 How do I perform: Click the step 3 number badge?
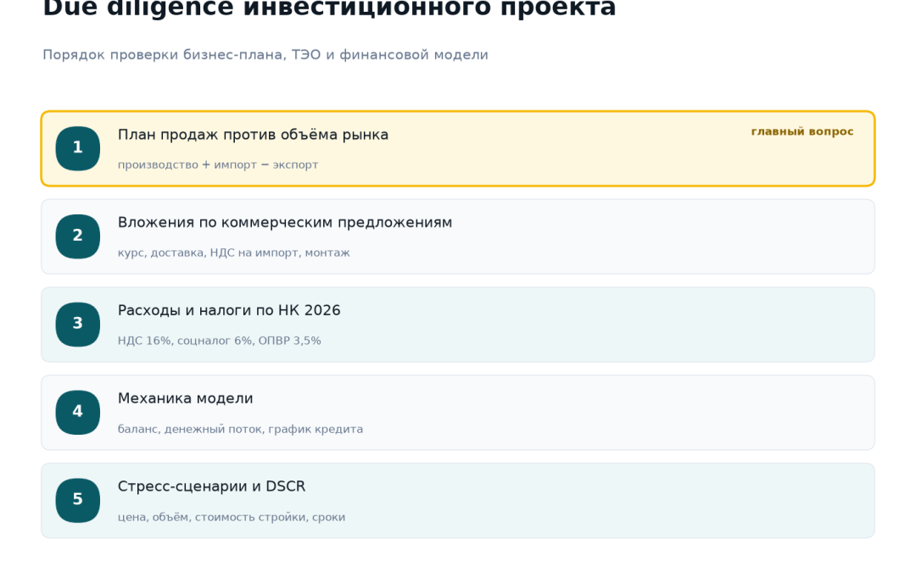pos(78,325)
